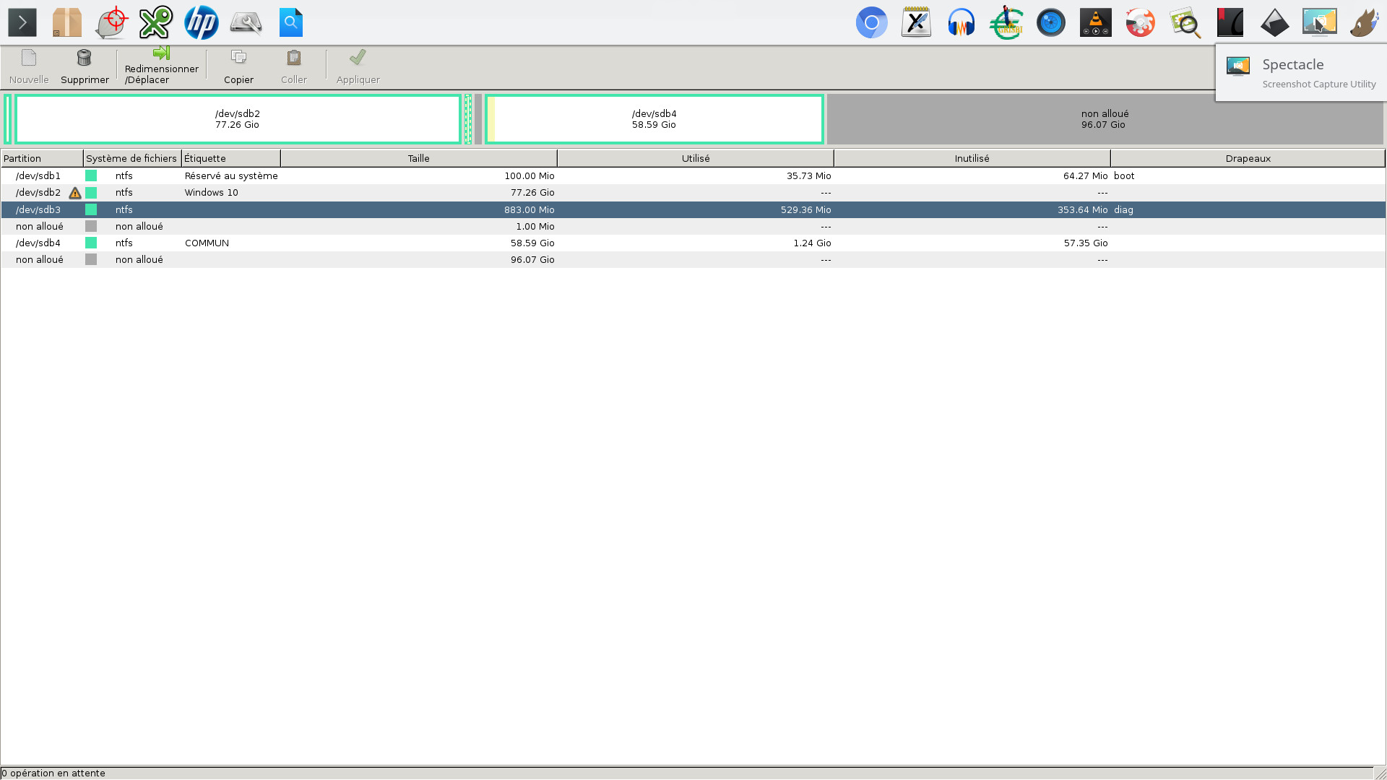Viewport: 1387px width, 780px height.
Task: Open GIMP from the top panel
Action: (x=1362, y=22)
